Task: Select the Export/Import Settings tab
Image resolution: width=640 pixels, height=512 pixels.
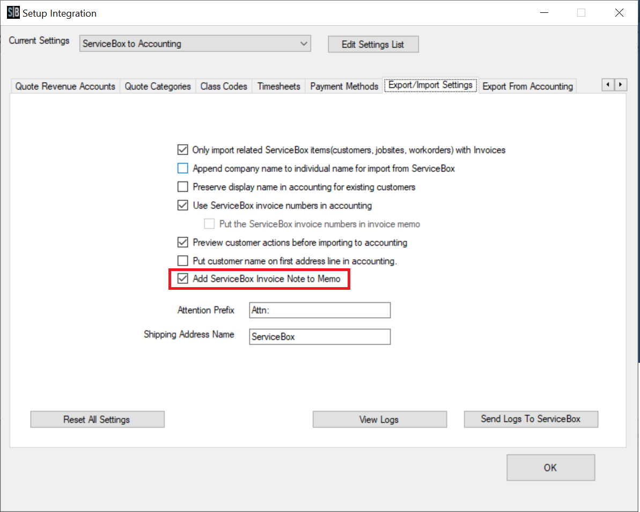Action: [431, 85]
